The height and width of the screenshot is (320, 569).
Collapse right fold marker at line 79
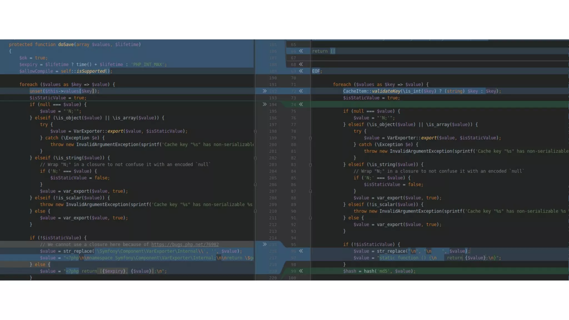pos(310,138)
